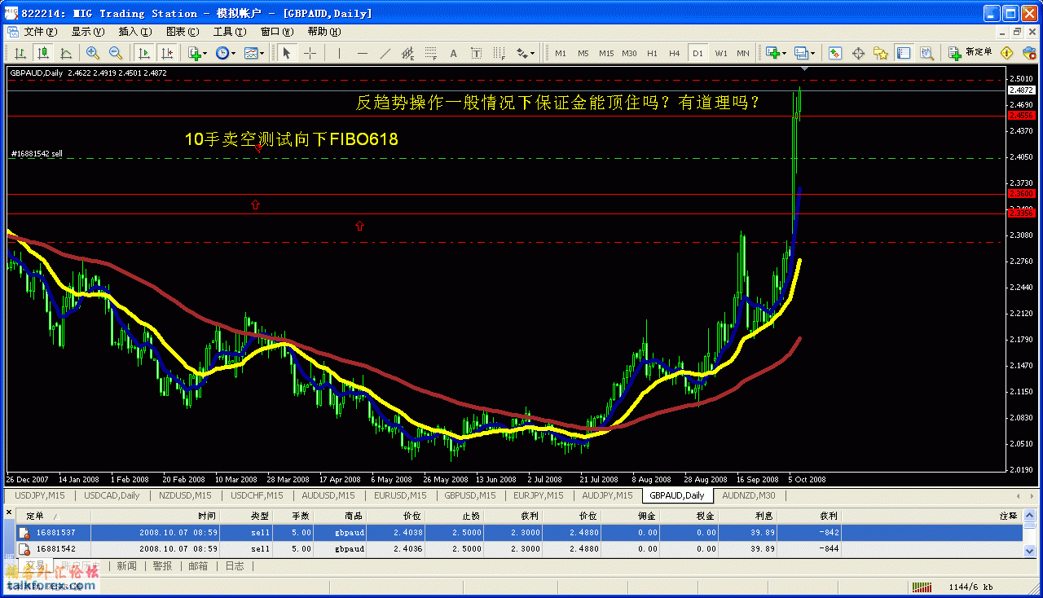The width and height of the screenshot is (1043, 598).
Task: Switch to USDCAD,Daily chart tab
Action: [112, 495]
